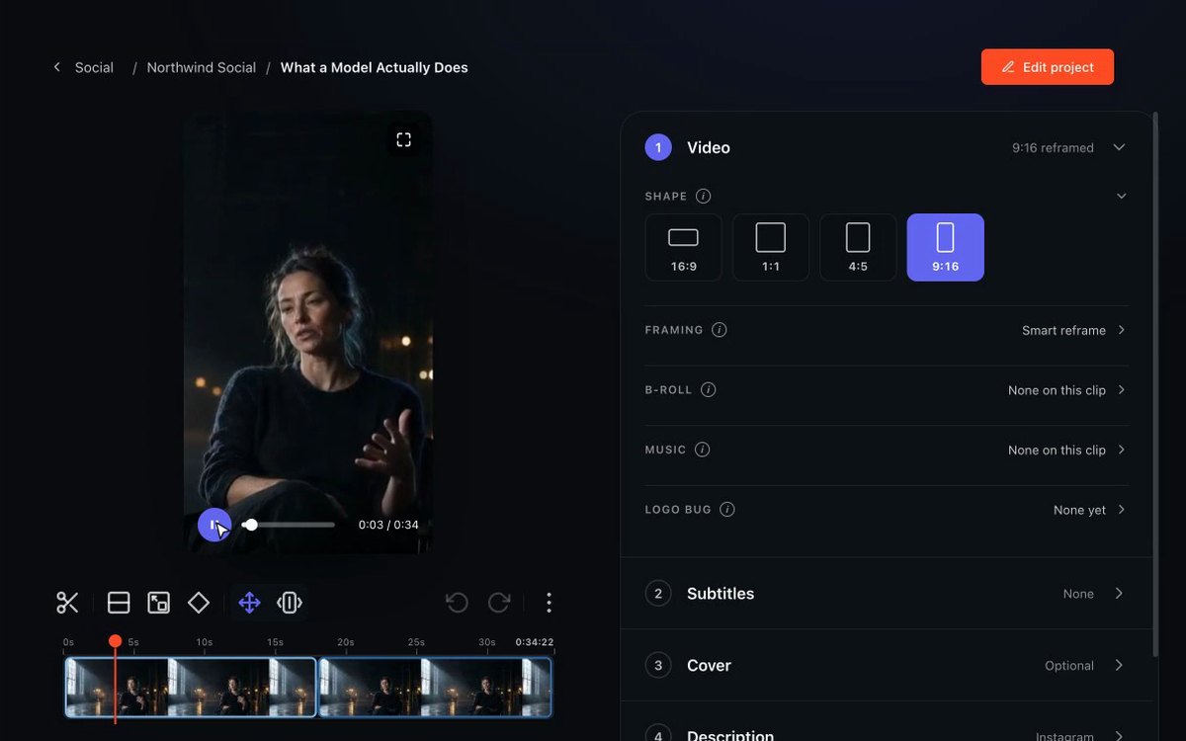The image size is (1186, 741).
Task: Select the first timeline clip
Action: pyautogui.click(x=191, y=687)
